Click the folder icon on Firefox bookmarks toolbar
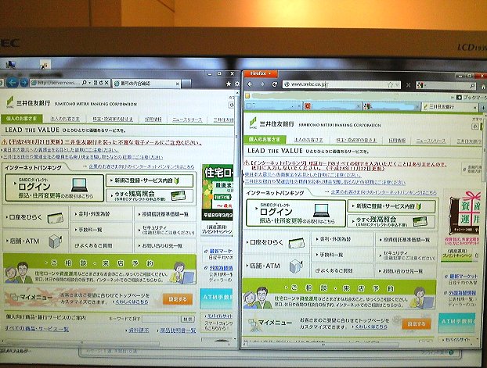 [x=247, y=95]
